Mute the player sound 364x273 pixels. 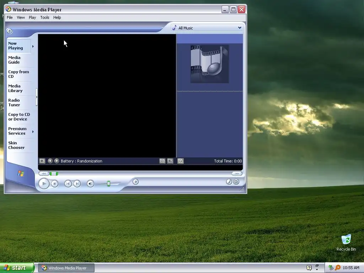(x=91, y=184)
